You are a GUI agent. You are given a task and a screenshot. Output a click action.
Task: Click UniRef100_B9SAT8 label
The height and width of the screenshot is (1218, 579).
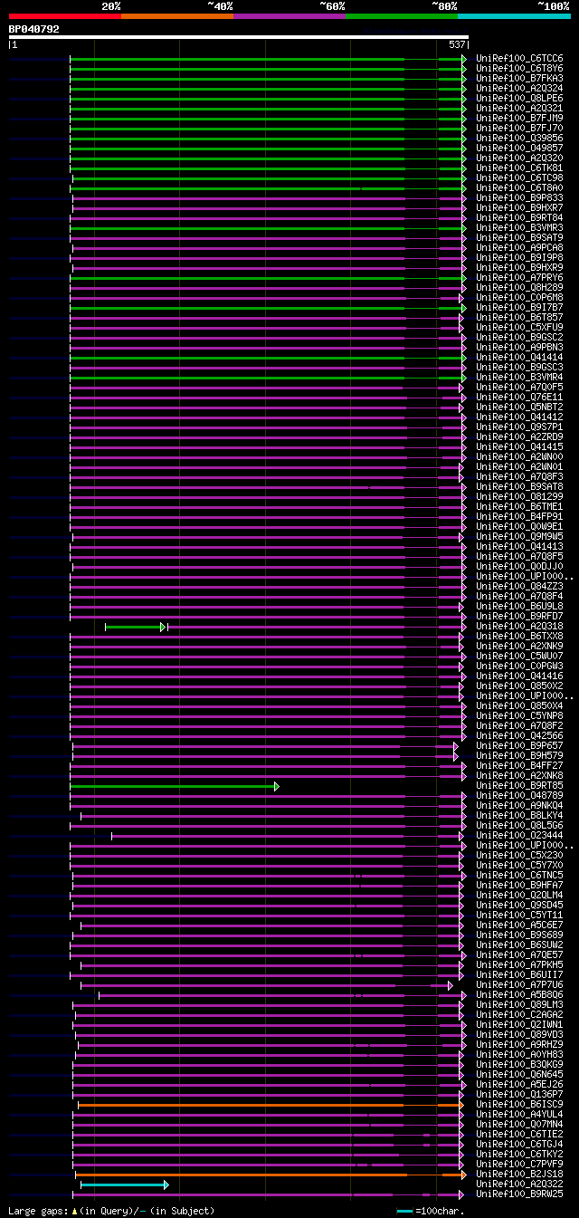(x=519, y=487)
